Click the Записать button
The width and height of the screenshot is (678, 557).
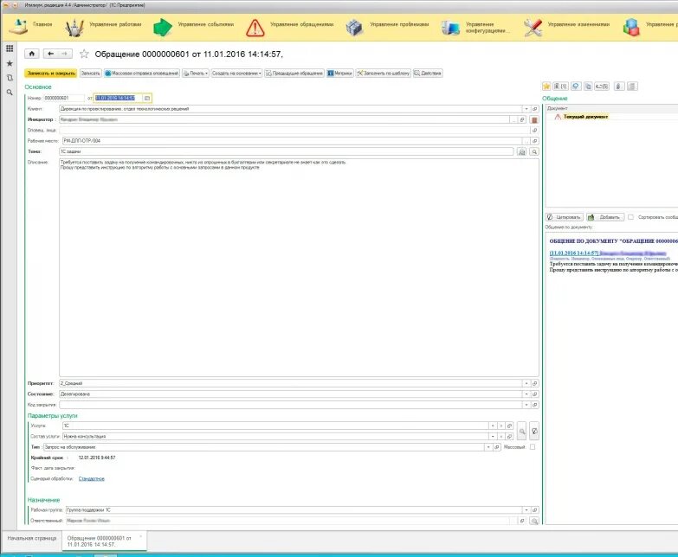pyautogui.click(x=90, y=74)
